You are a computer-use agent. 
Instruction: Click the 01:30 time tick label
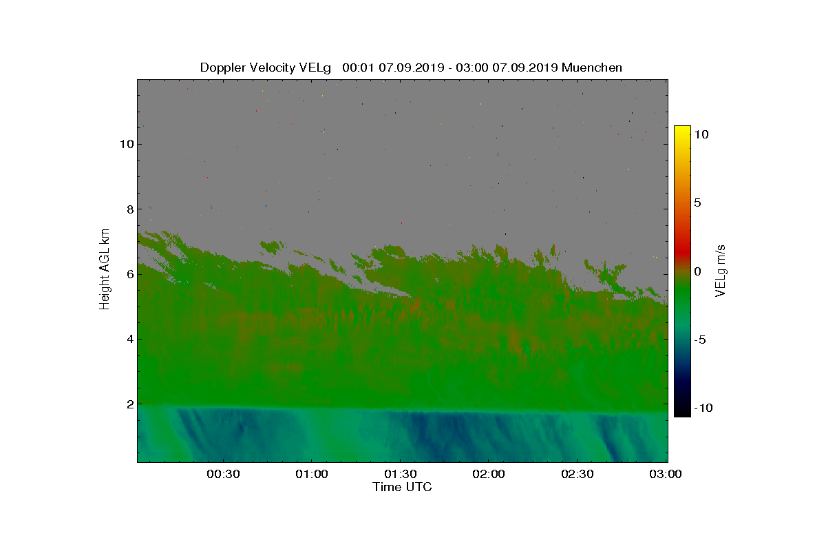pyautogui.click(x=400, y=475)
